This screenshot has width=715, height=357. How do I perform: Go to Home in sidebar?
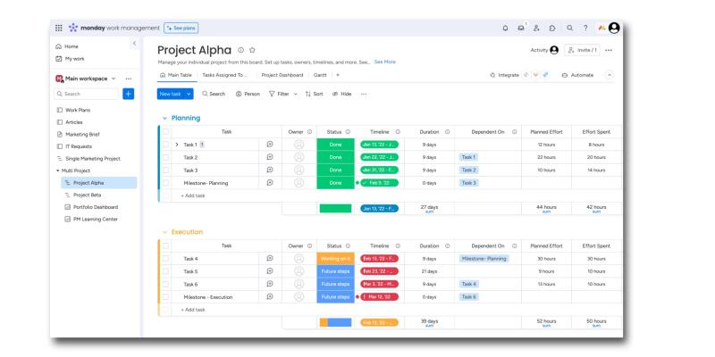[x=67, y=46]
